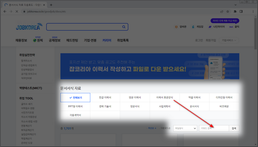Image resolution: width=258 pixels, height=147 pixels.
Task: Click the 회원가입 link
Action: point(211,40)
